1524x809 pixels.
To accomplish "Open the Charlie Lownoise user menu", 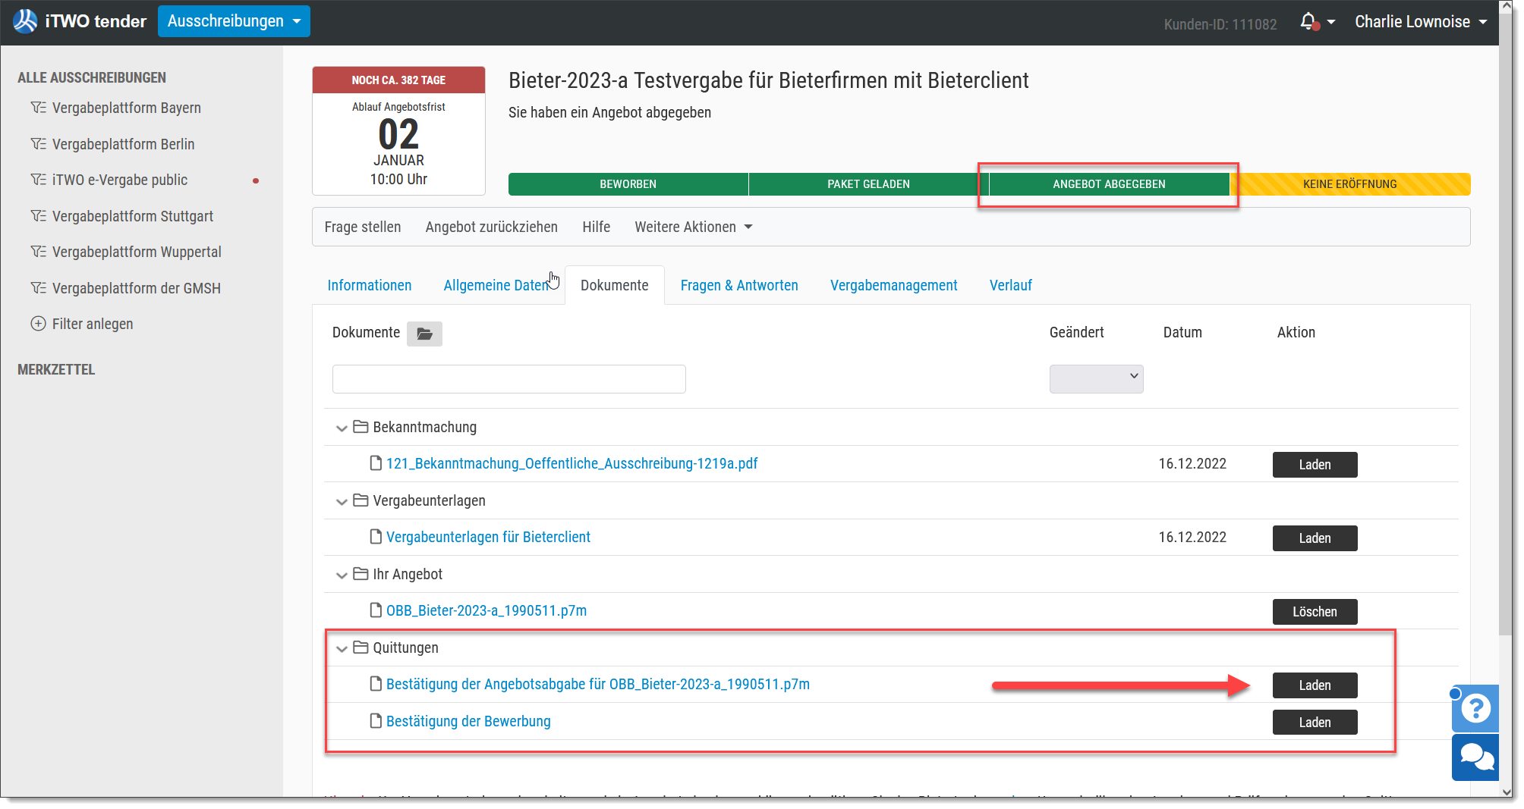I will pos(1421,22).
